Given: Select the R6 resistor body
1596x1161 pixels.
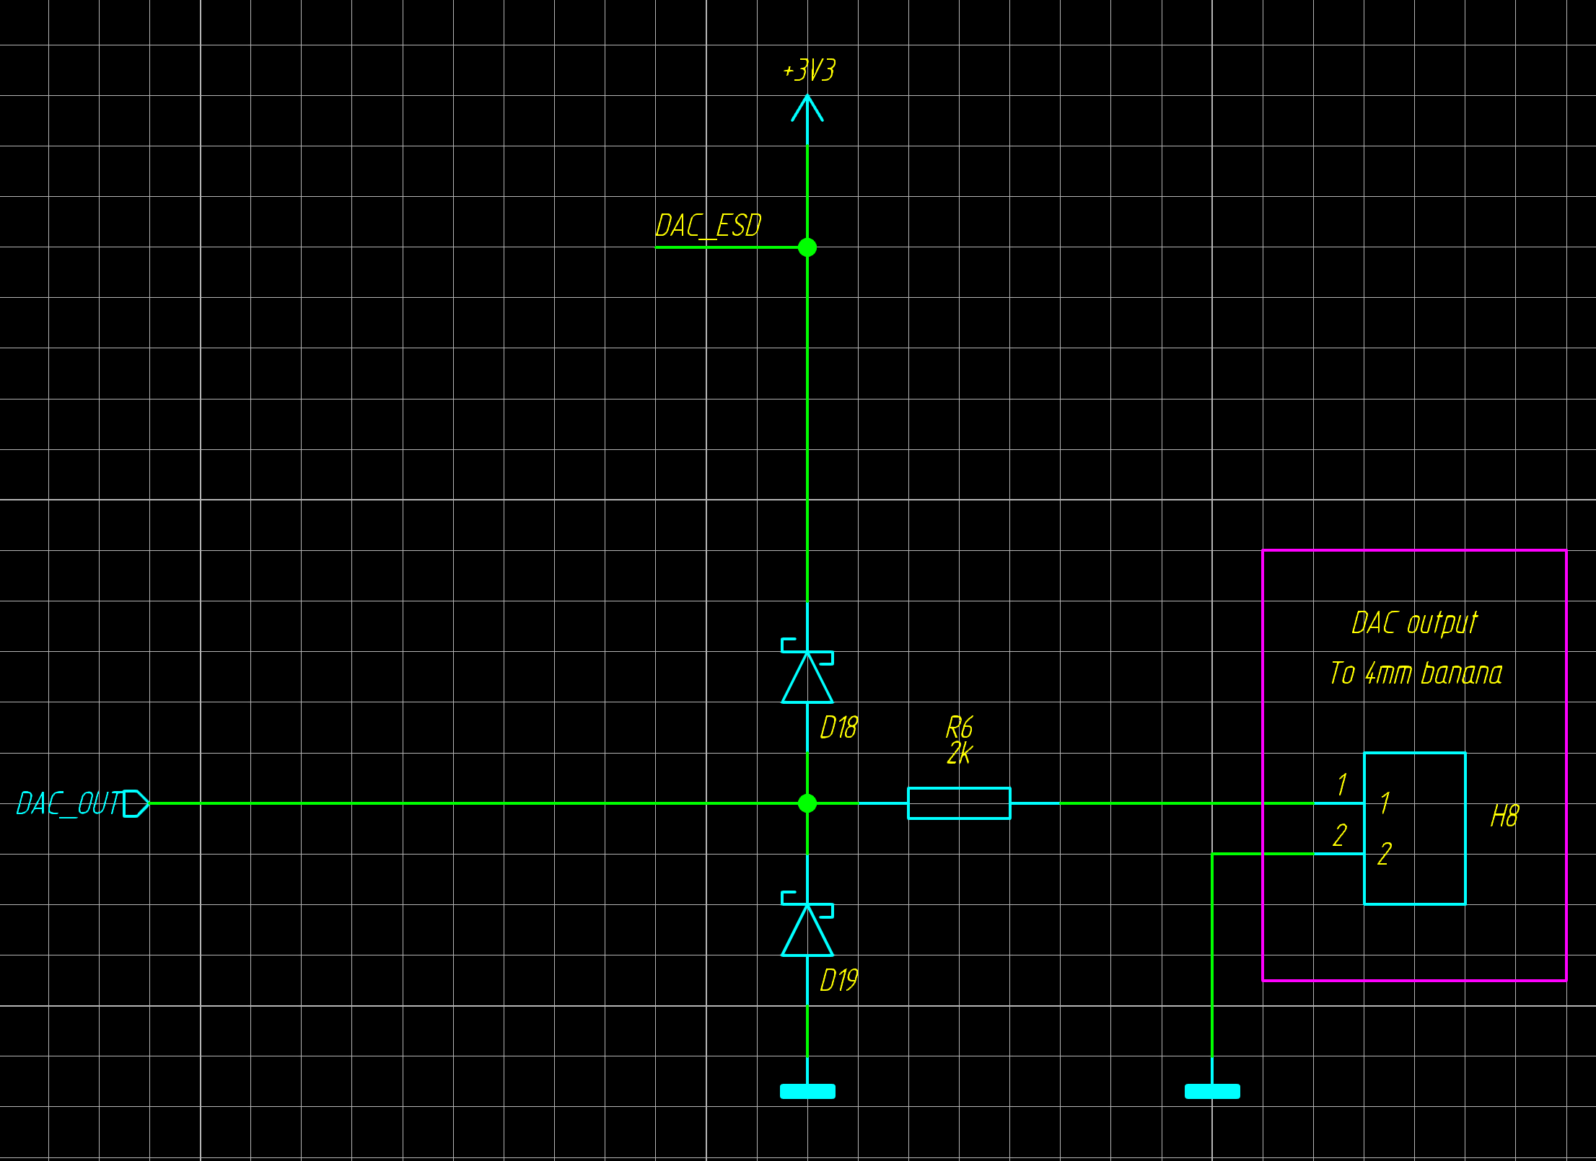Looking at the screenshot, I should tap(959, 803).
